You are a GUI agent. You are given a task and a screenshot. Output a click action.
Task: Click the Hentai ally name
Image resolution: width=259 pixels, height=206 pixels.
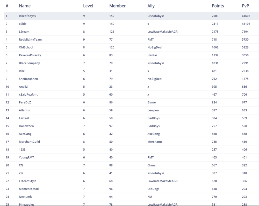pyautogui.click(x=152, y=55)
